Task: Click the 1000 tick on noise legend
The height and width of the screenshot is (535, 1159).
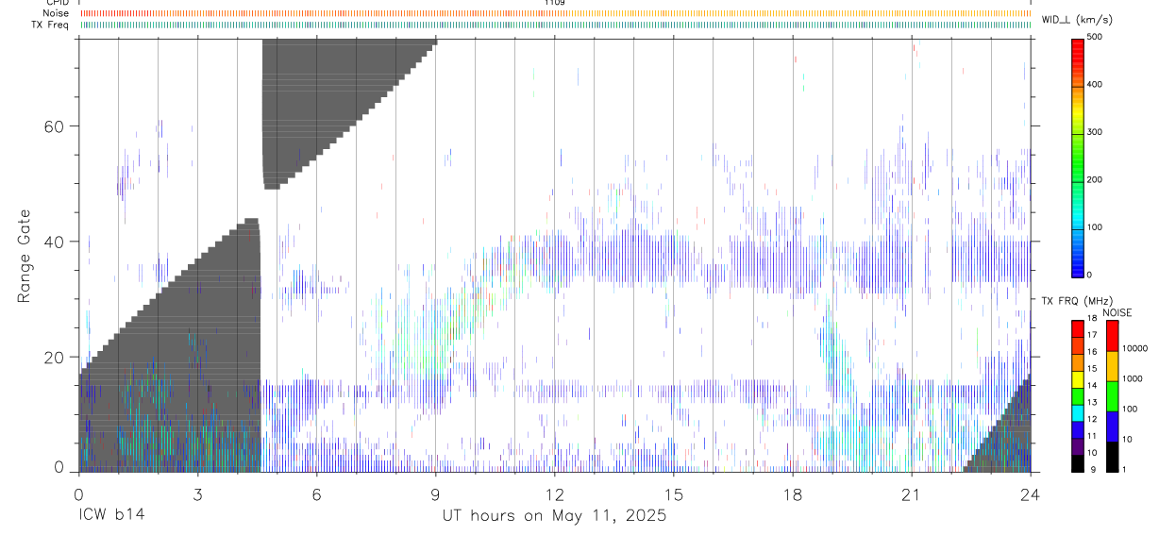Action: [1133, 378]
